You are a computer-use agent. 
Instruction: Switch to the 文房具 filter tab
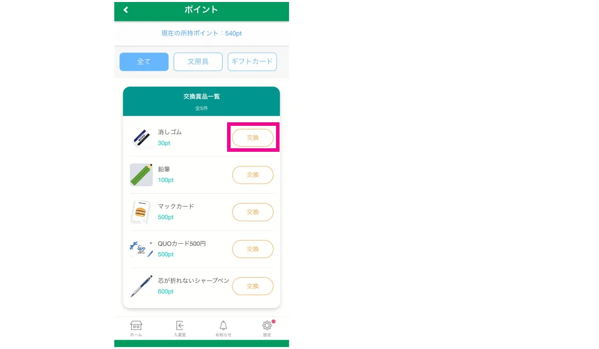click(x=198, y=62)
